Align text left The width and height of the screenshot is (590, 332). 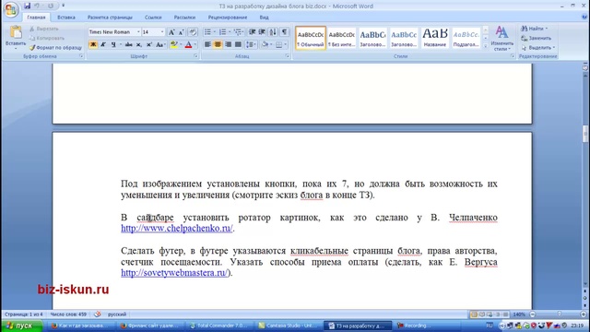click(x=207, y=44)
